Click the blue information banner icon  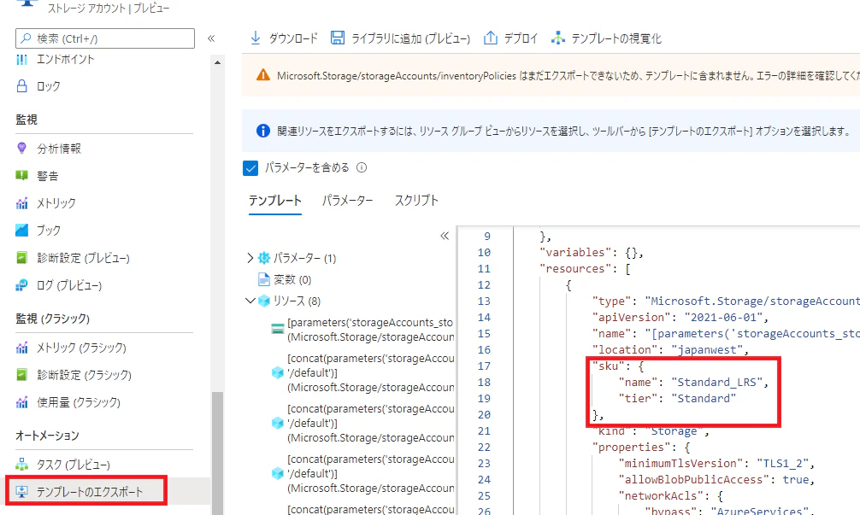tap(263, 131)
